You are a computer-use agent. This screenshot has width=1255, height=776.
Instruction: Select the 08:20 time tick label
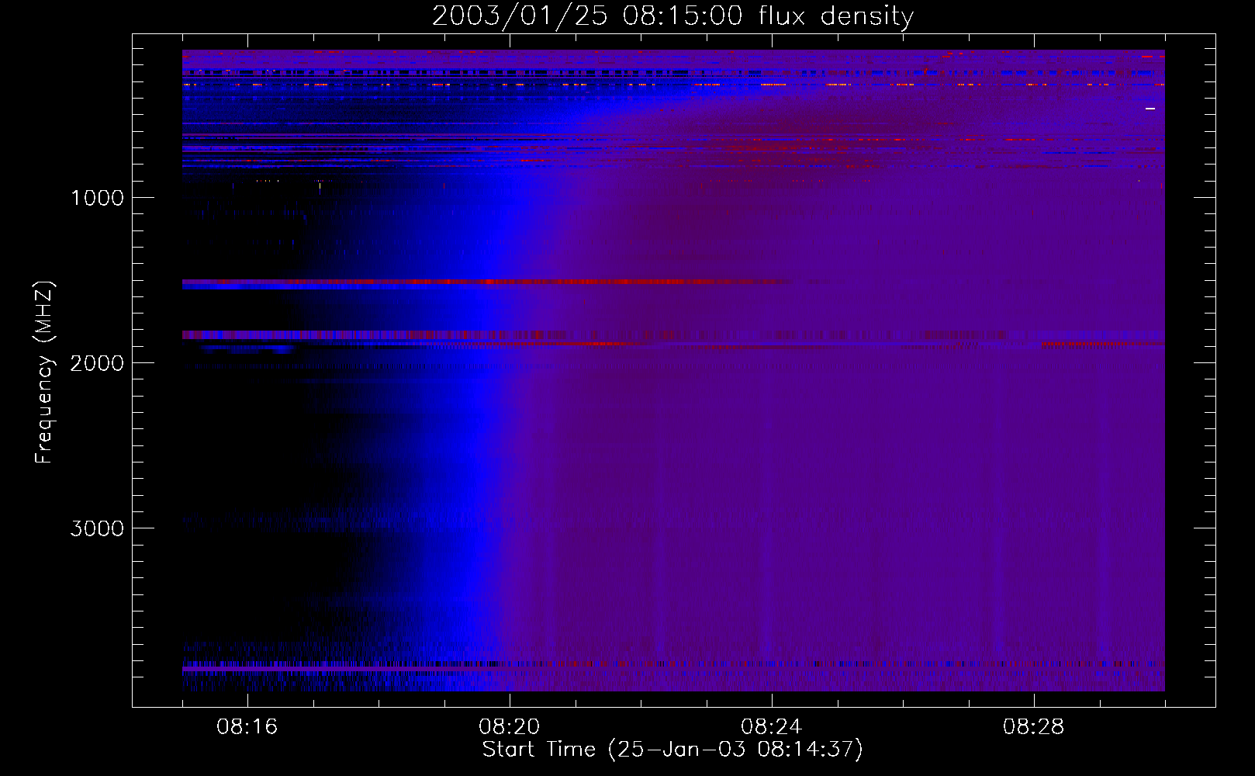pyautogui.click(x=510, y=727)
